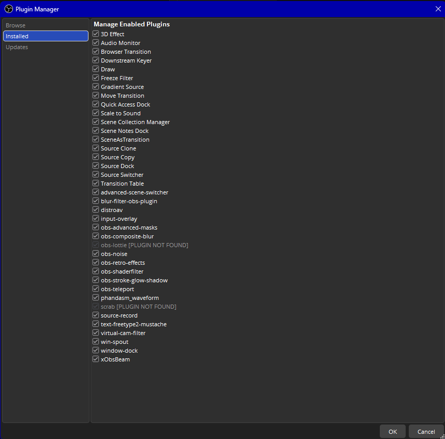Uncheck the win-spout checkbox
The image size is (445, 439).
96,342
